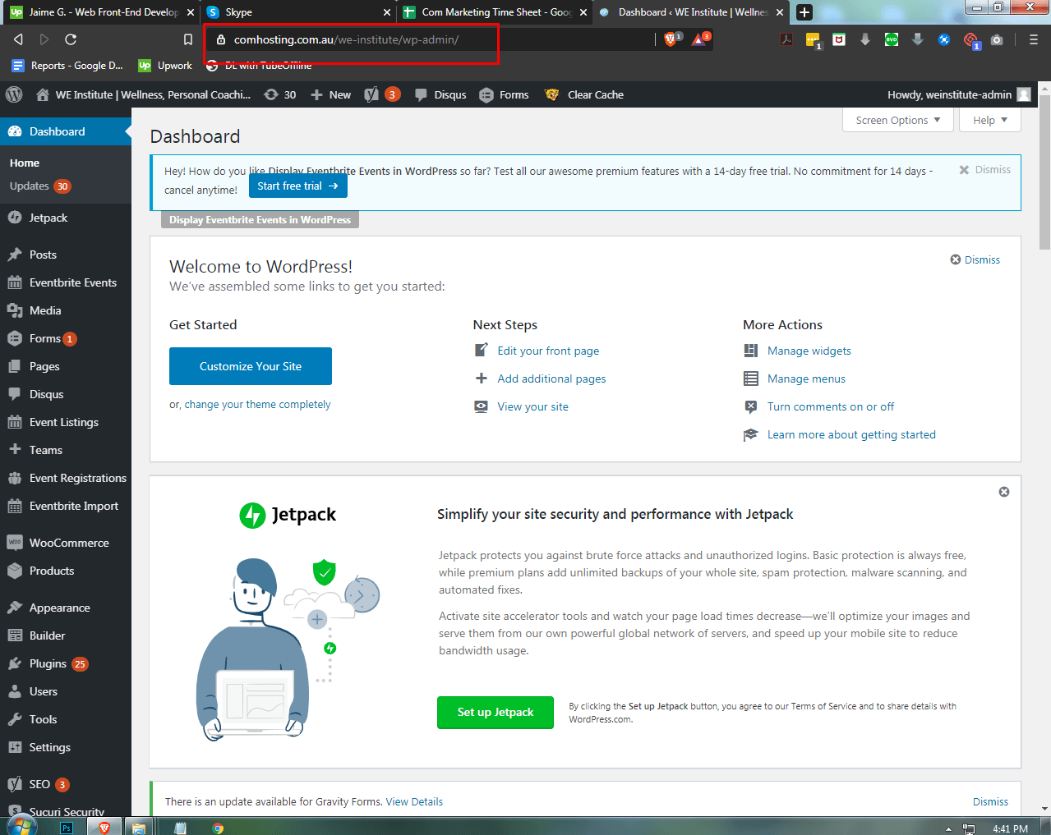Expand the Help dropdown
This screenshot has width=1051, height=835.
990,120
